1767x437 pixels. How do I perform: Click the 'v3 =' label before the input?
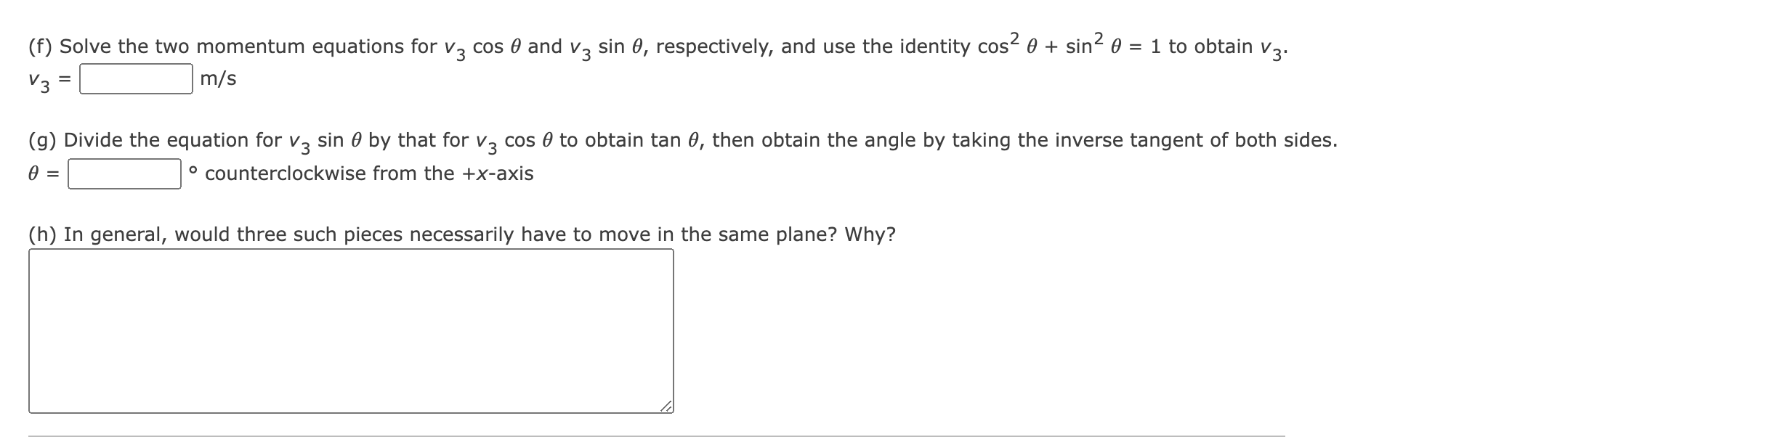[x=49, y=81]
